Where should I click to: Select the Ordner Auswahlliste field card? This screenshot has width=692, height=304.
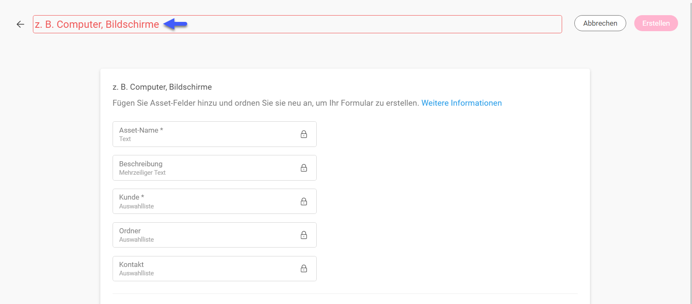pyautogui.click(x=214, y=235)
